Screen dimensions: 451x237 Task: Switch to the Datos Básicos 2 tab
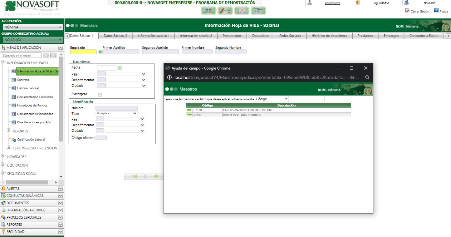tap(115, 36)
